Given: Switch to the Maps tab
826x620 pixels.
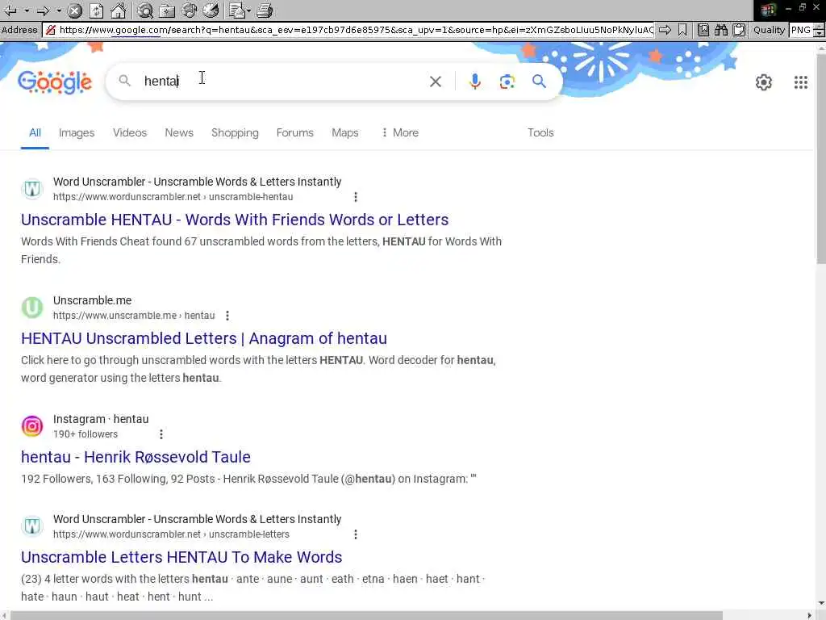Looking at the screenshot, I should click(x=345, y=133).
